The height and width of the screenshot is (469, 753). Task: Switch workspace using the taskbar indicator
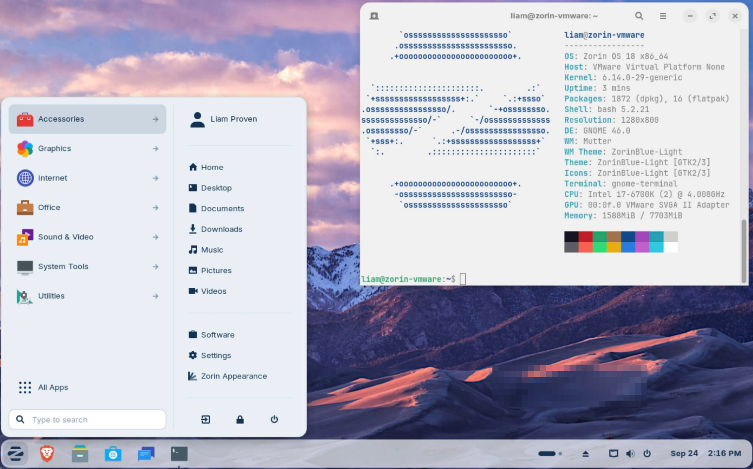(549, 453)
